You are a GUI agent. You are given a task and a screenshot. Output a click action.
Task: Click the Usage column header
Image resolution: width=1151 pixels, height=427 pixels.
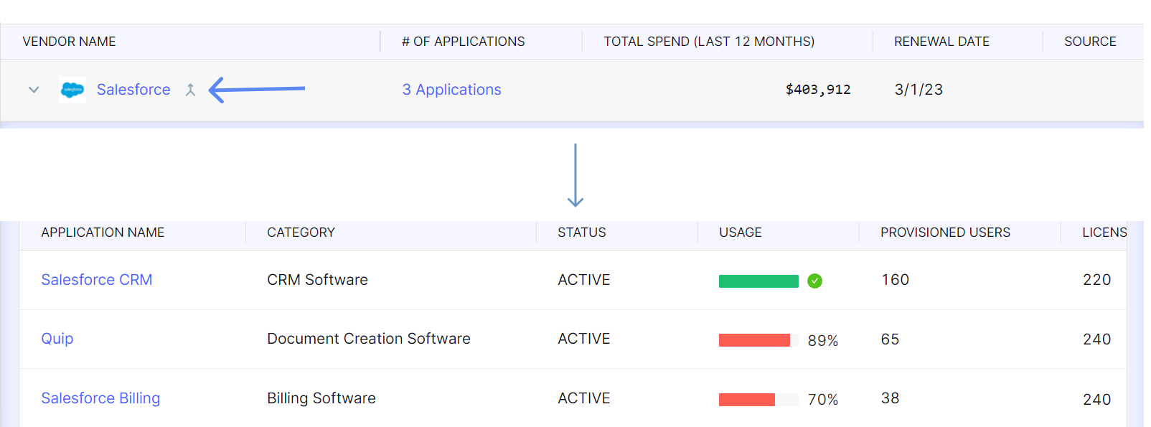(x=741, y=233)
